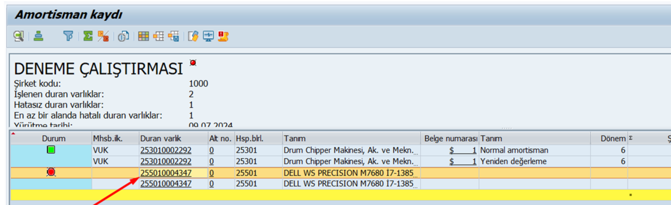Click the Sigma column header icon
This screenshot has width=671, height=205.
631,138
